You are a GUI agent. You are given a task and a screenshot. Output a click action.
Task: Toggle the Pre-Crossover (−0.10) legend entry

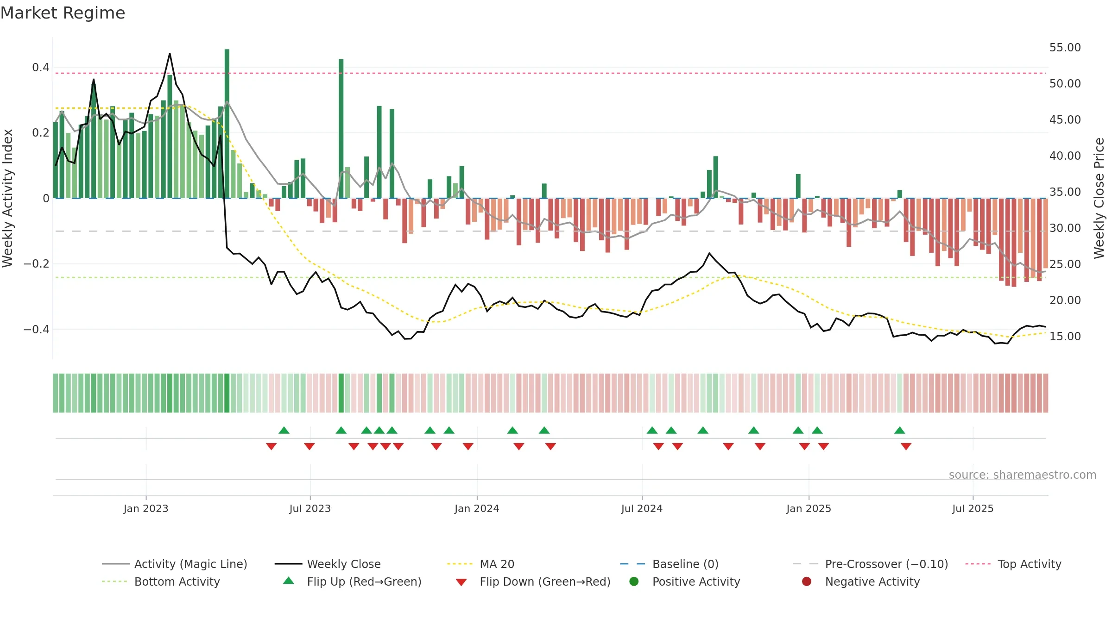[870, 564]
